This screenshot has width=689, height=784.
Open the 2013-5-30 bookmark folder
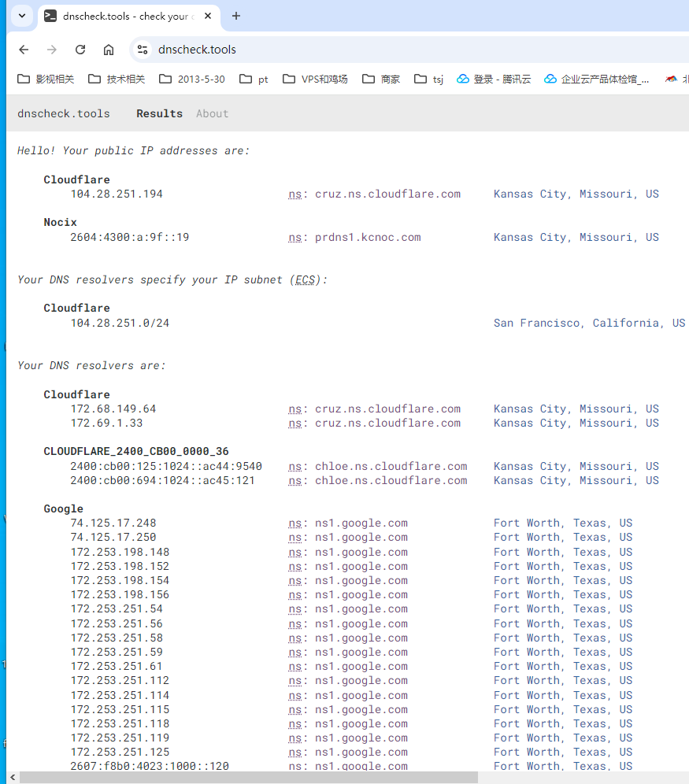pos(192,79)
